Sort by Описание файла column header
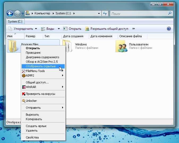 133,36
